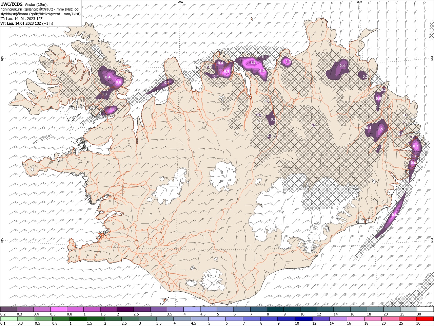The width and height of the screenshot is (434, 326).
Task: Click the 20W longitude label at the top edge
Action: [181, 2]
